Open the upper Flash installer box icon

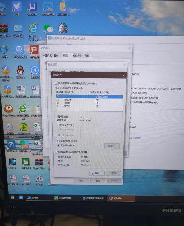[6, 73]
